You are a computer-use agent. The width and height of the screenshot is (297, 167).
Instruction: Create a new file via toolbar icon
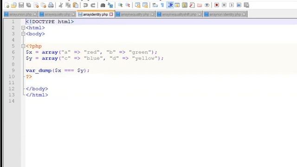(x=6, y=5)
